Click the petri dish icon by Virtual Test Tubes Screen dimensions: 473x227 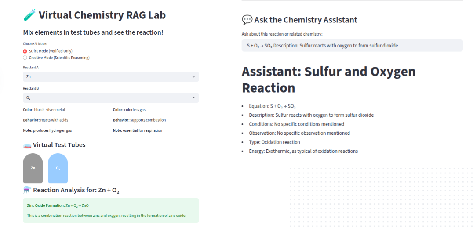[27, 145]
